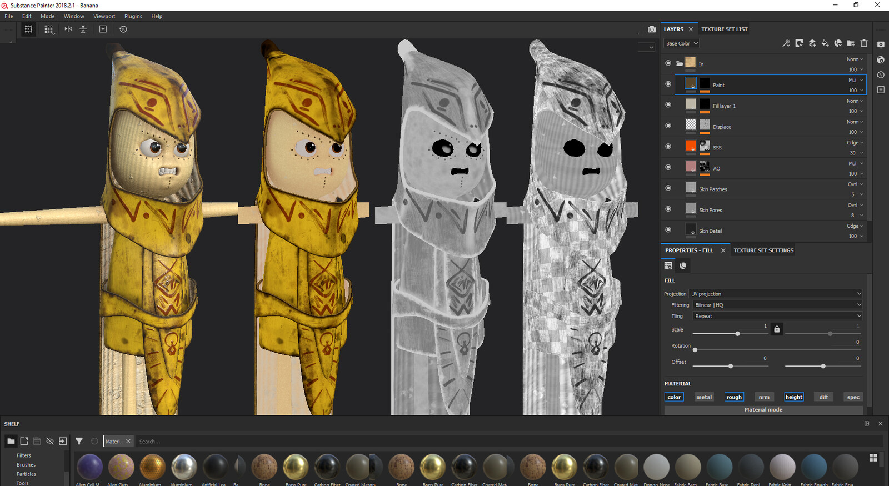The width and height of the screenshot is (889, 486).
Task: Select the transform manipulator tool icon
Action: (28, 29)
